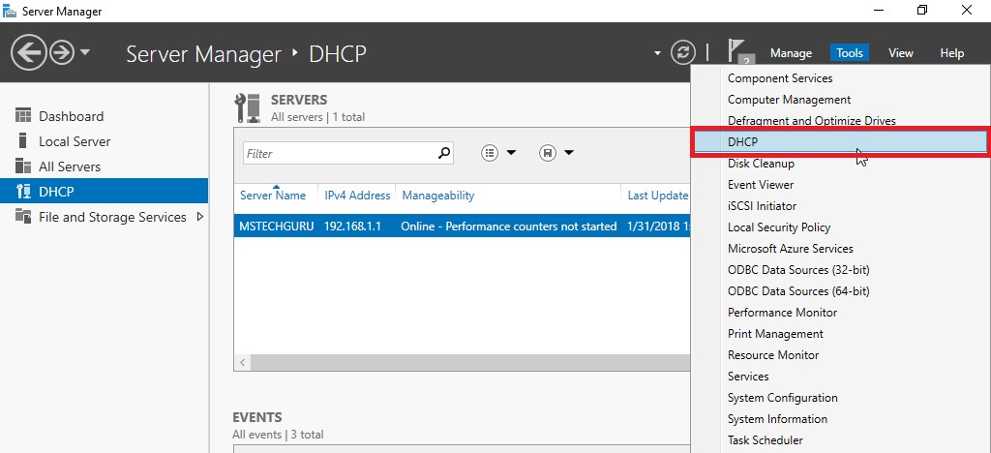Screen dimensions: 991x453
Task: Click the Local Server icon
Action: coord(23,141)
